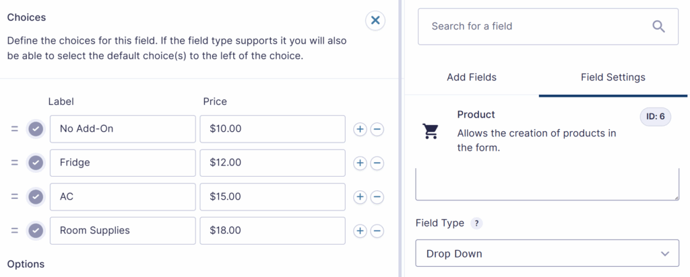Add a choice below the AC row
Screen dimensions: 690x277
pos(360,197)
